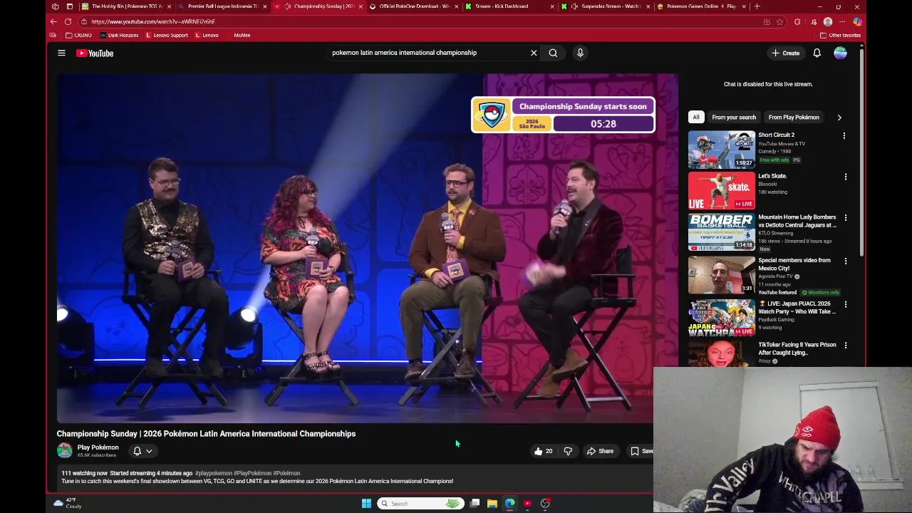
Task: Select the From your search chip
Action: pos(734,117)
